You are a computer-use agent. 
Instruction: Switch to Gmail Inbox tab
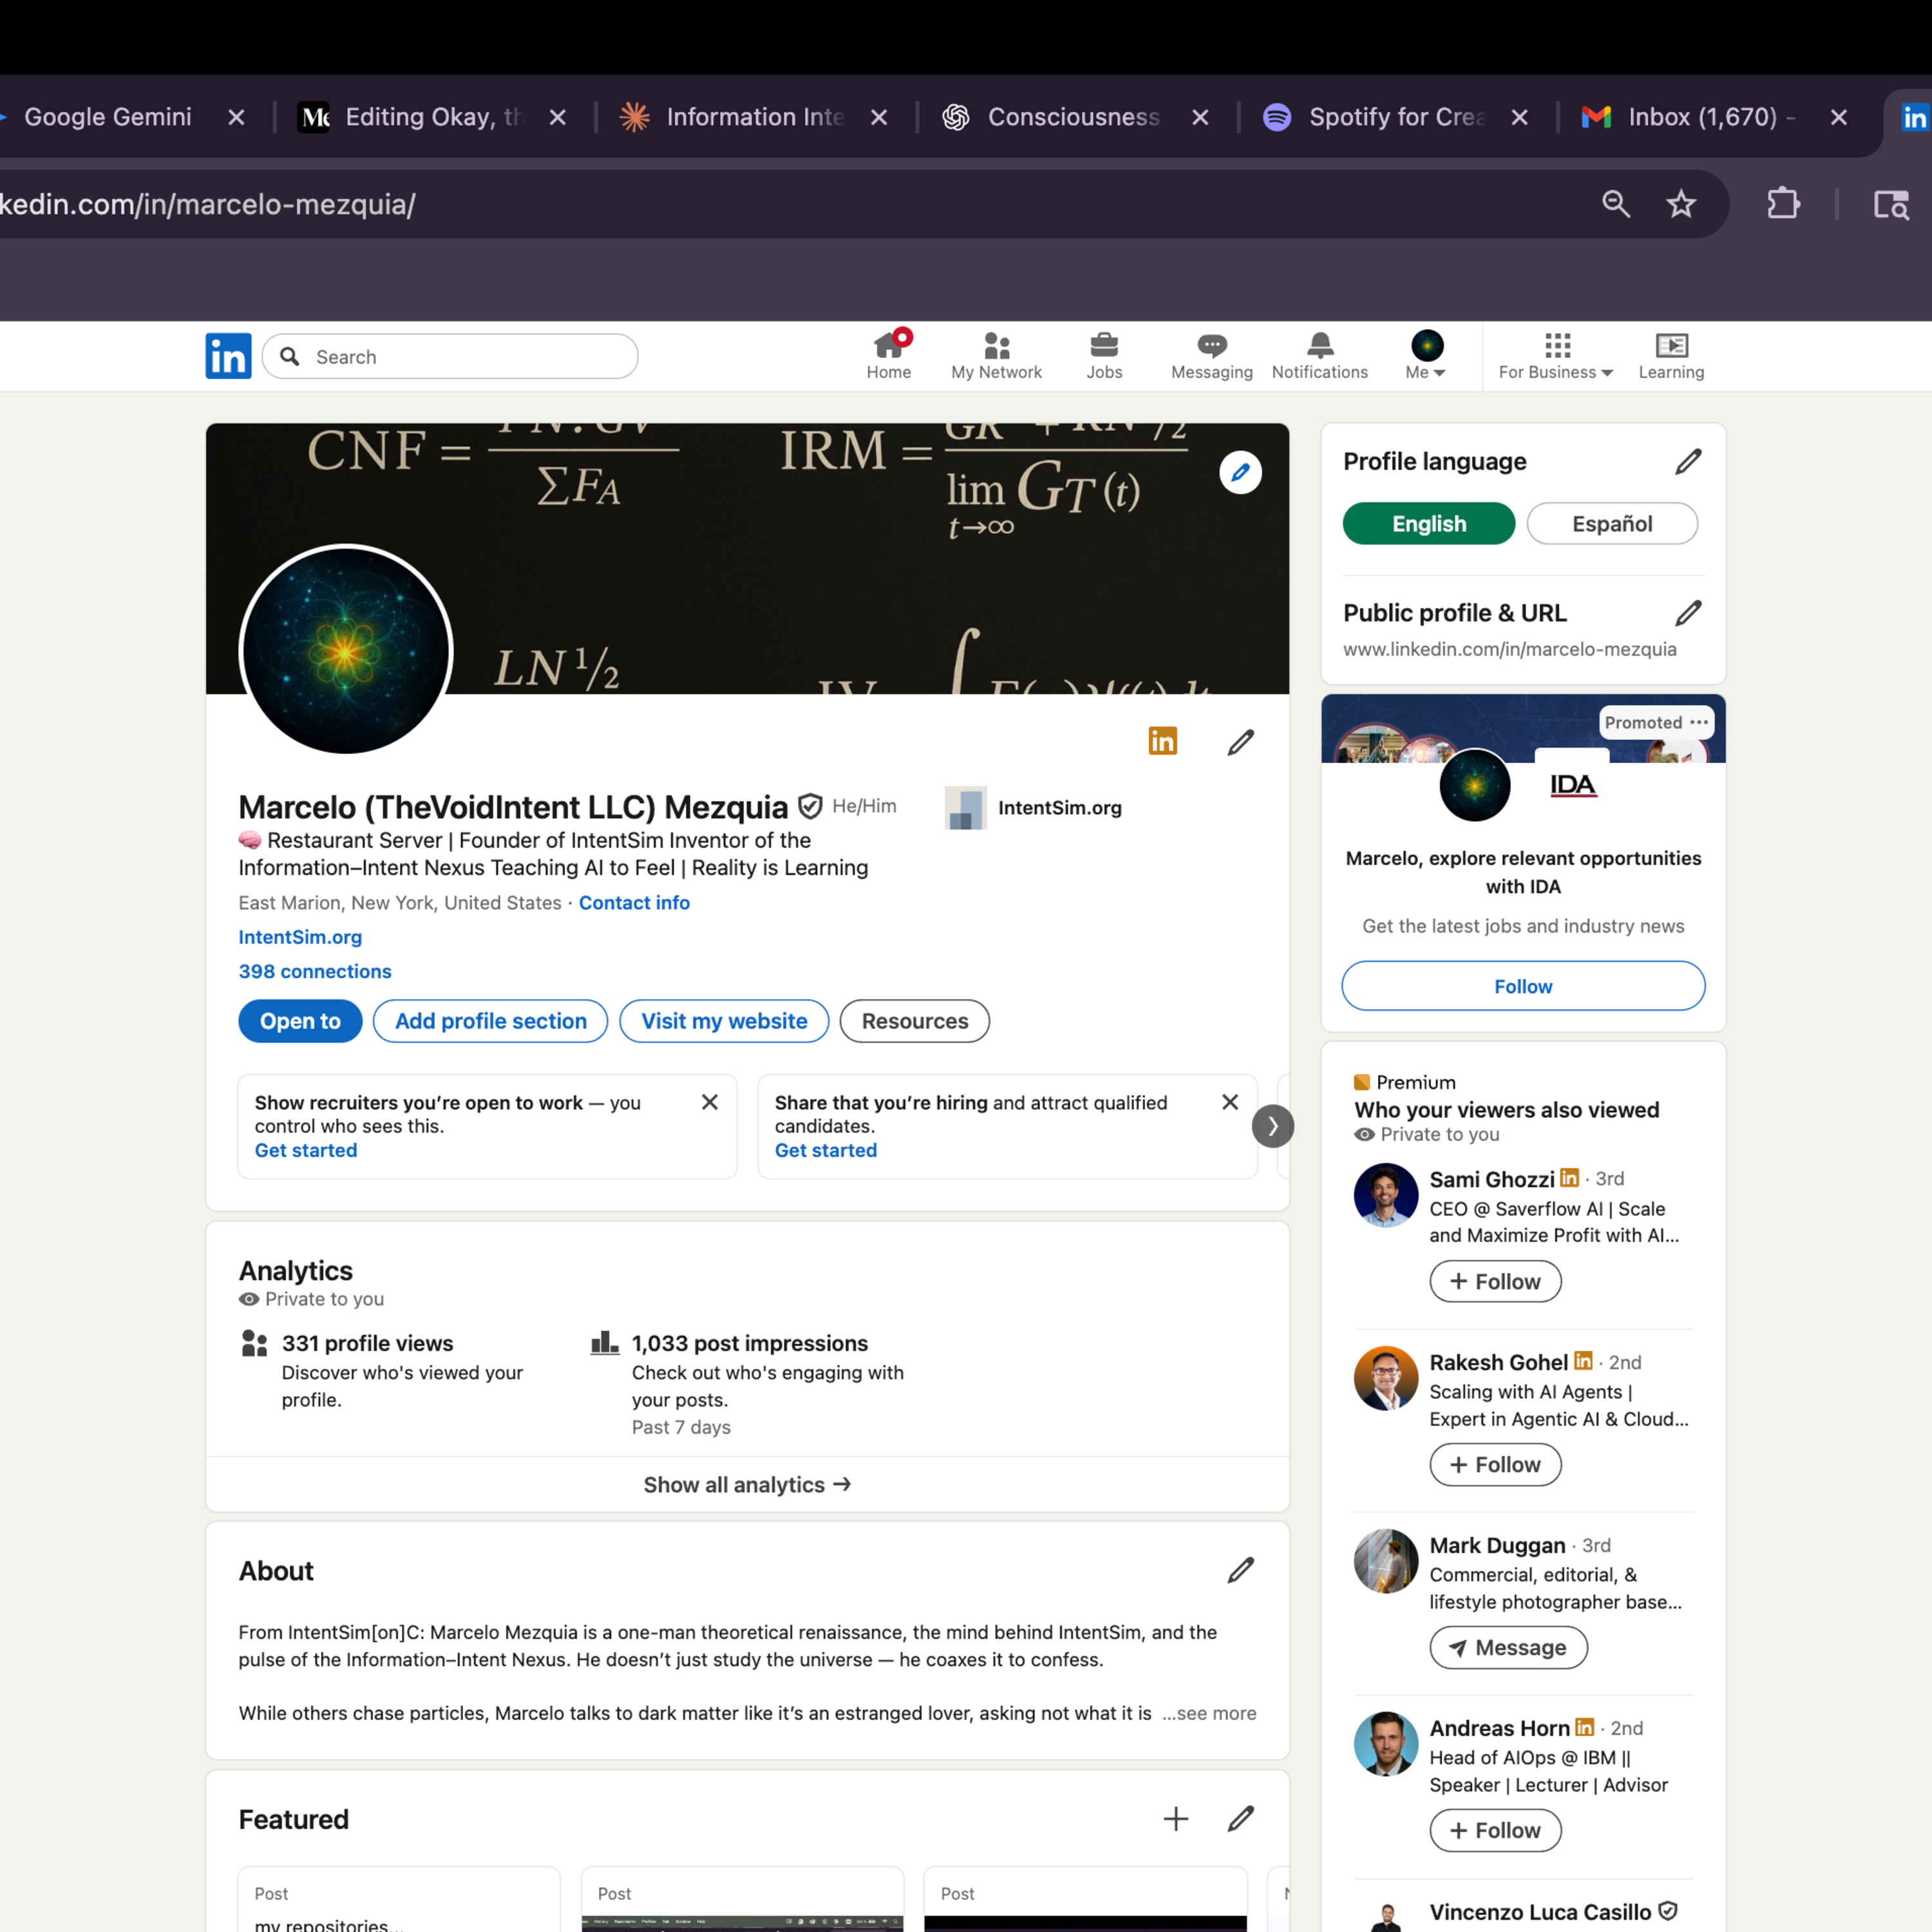pos(1688,117)
